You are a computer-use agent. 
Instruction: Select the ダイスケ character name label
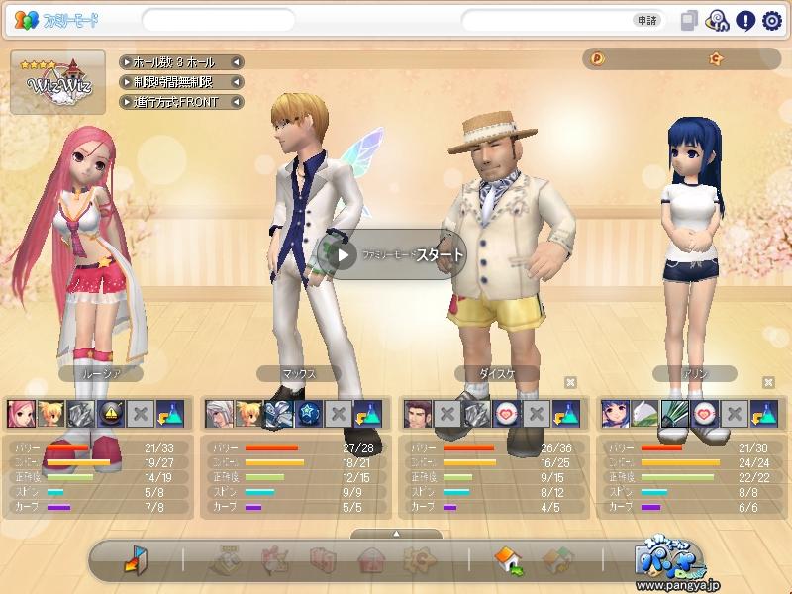point(497,374)
